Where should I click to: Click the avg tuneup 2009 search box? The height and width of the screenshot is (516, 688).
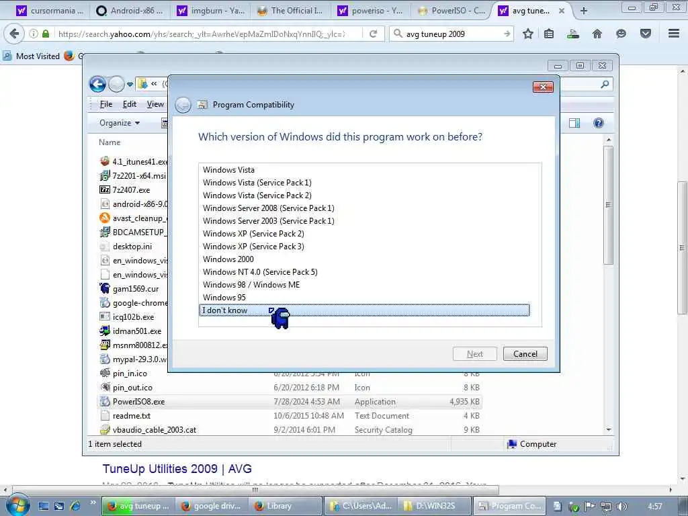click(451, 34)
